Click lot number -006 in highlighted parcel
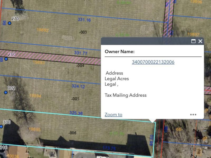This screenshot has height=158, width=211. pos(72,133)
